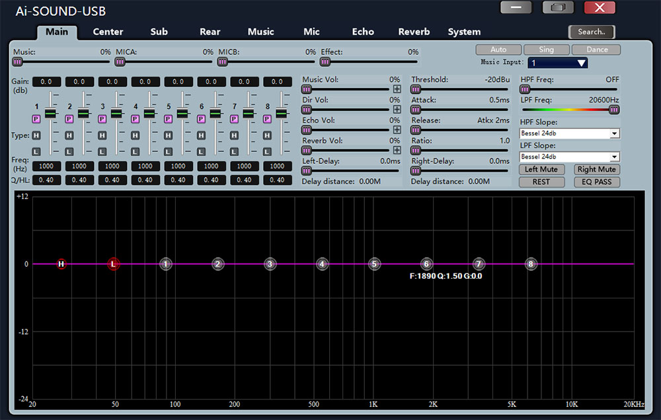Open the LPF Slope dropdown

click(x=570, y=157)
